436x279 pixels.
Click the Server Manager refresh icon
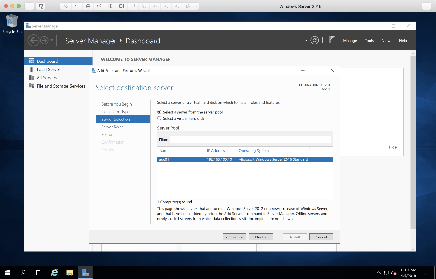pyautogui.click(x=315, y=40)
